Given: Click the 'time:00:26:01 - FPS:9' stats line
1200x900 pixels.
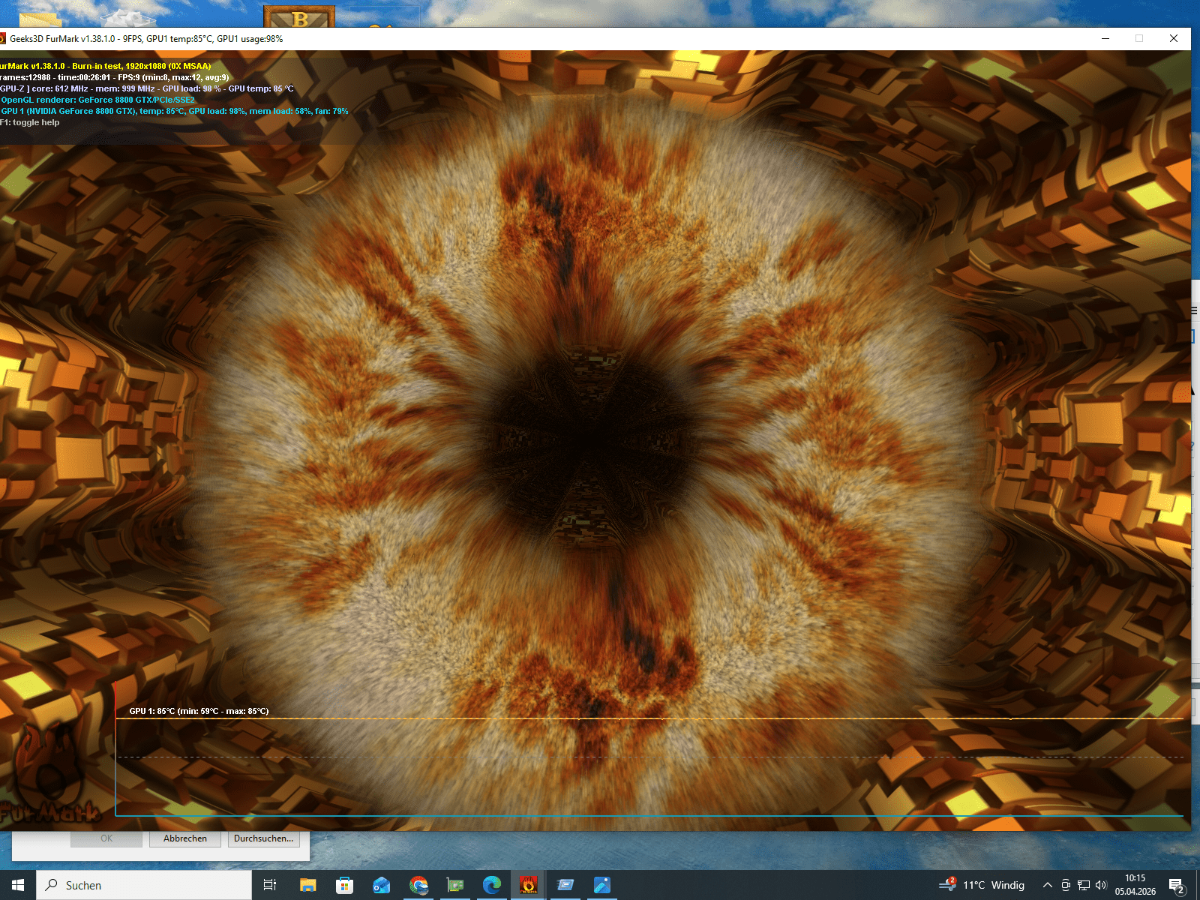Looking at the screenshot, I should point(115,77).
